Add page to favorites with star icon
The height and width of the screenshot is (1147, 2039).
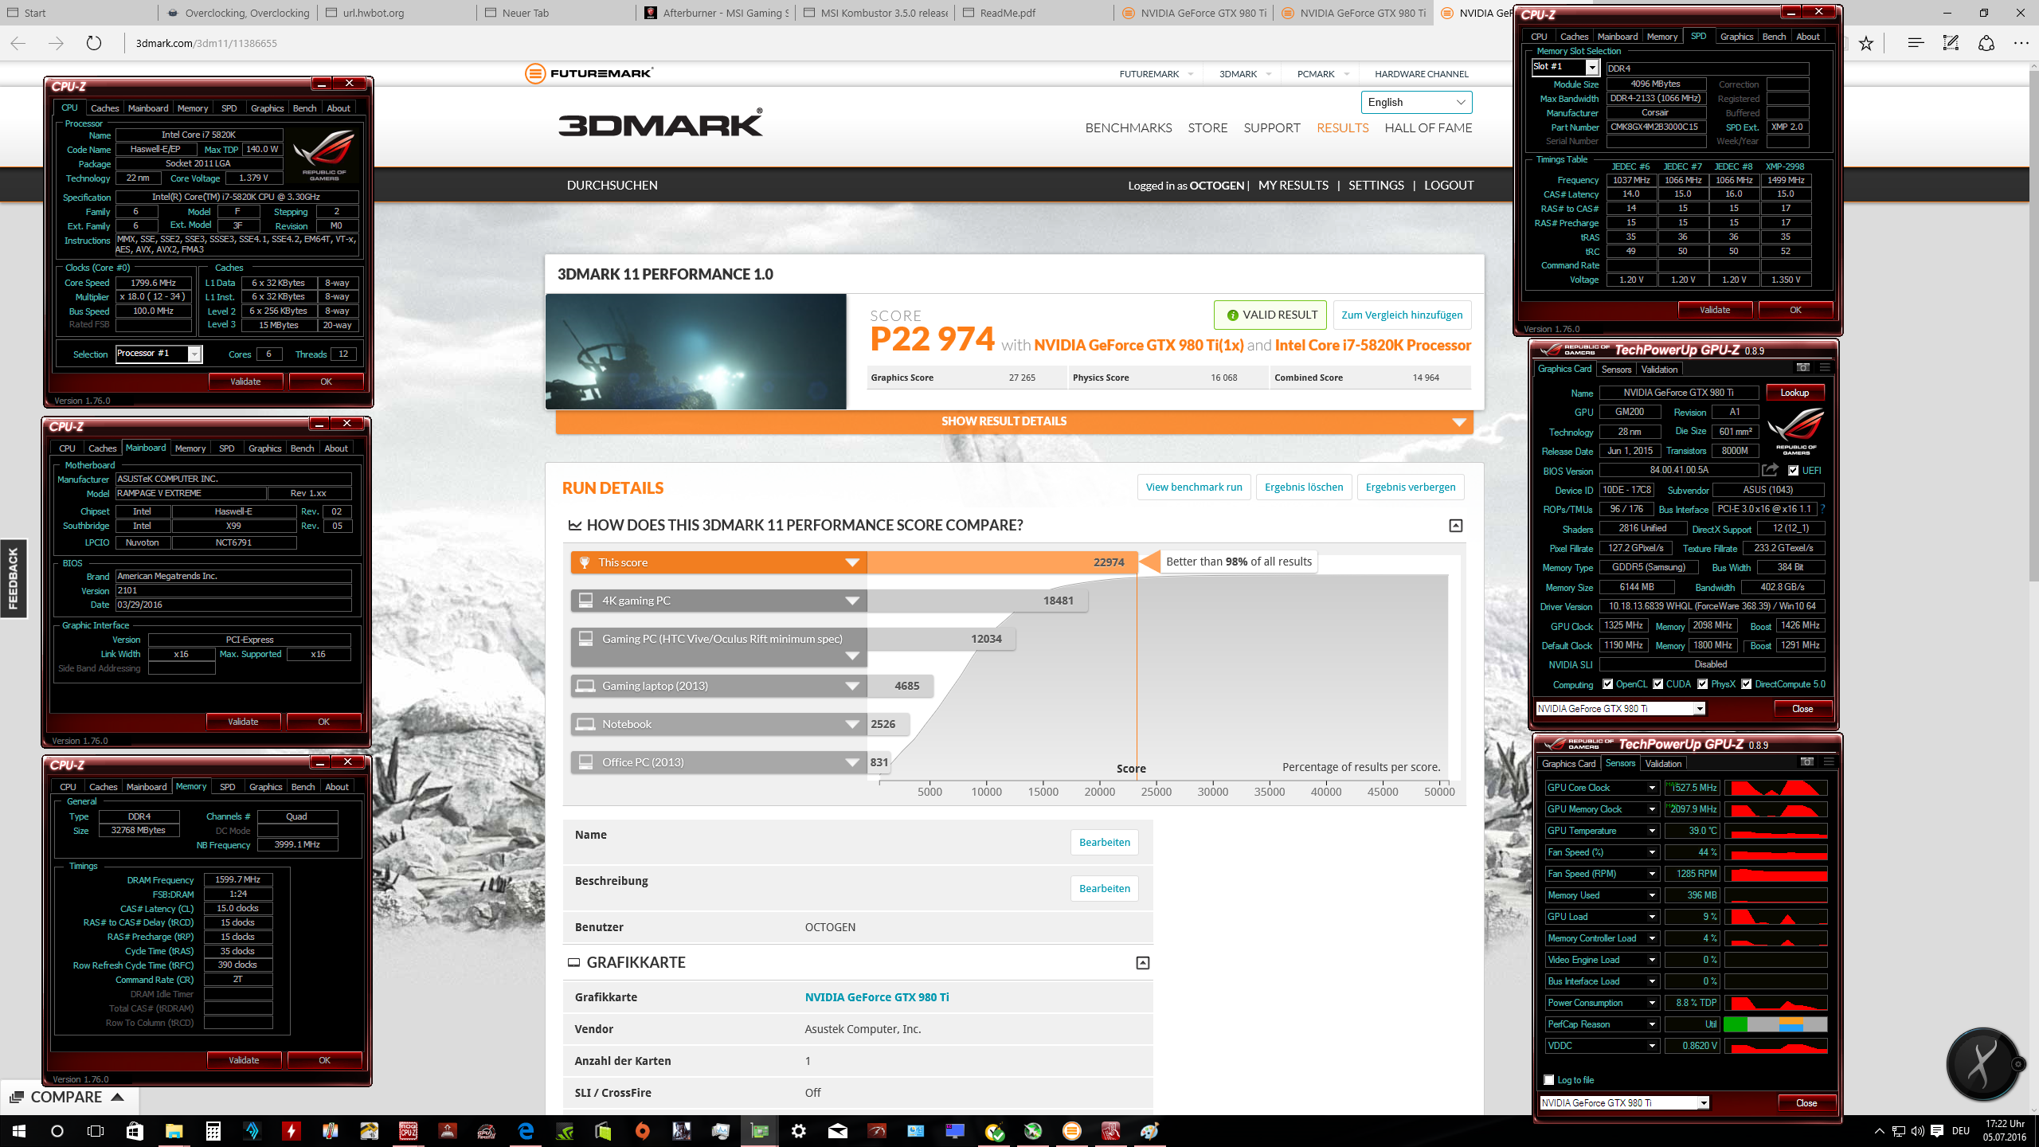[1866, 43]
